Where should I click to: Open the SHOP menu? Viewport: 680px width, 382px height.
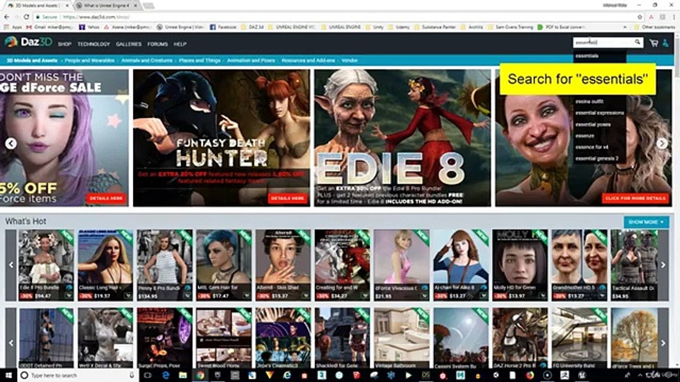tap(64, 44)
